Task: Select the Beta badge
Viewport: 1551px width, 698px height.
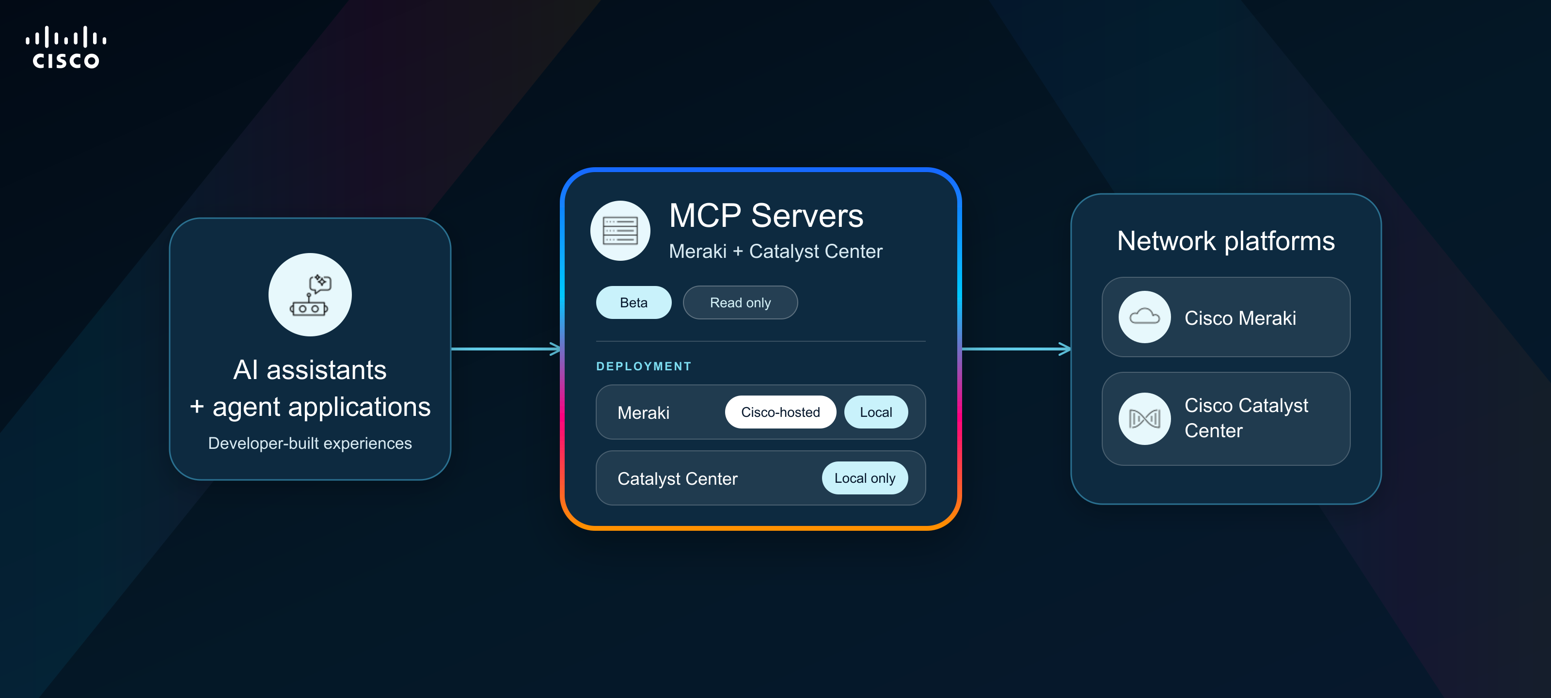Action: point(633,302)
